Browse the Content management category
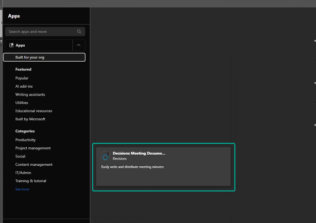The image size is (316, 223). pos(33,165)
